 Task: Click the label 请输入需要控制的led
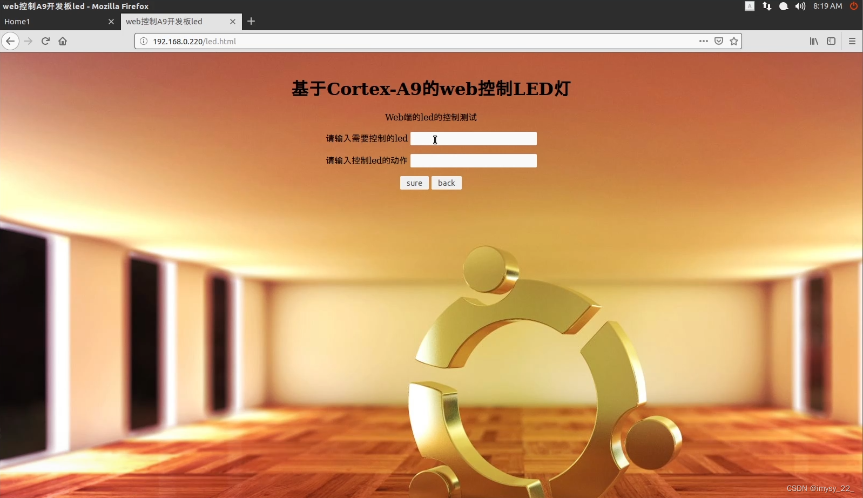(x=367, y=139)
